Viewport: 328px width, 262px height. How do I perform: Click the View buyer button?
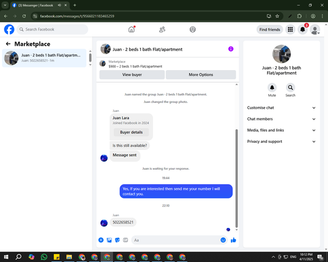(x=132, y=75)
